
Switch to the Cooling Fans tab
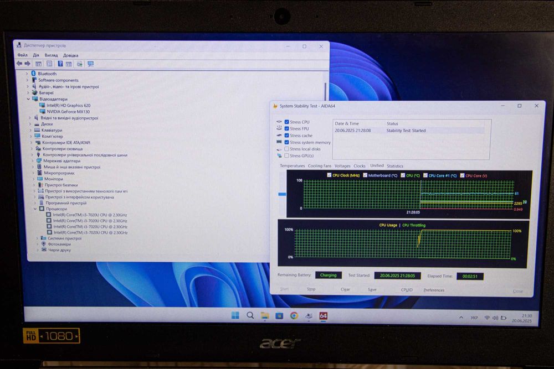click(x=320, y=166)
